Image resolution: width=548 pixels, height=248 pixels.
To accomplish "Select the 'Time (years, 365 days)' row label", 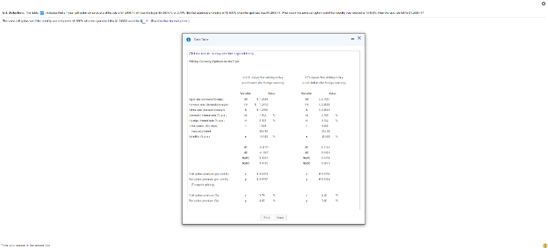I will coord(203,125).
